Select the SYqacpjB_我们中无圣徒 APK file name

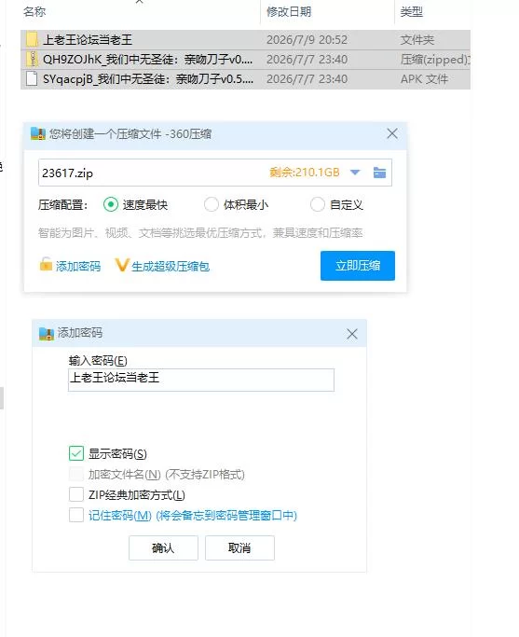tap(148, 79)
